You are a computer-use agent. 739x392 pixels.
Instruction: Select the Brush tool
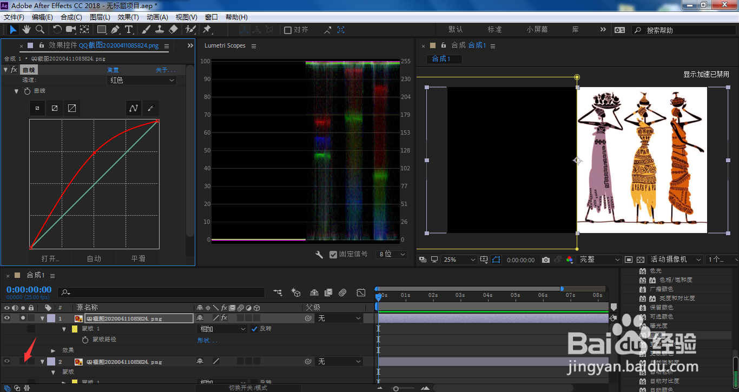tap(146, 29)
